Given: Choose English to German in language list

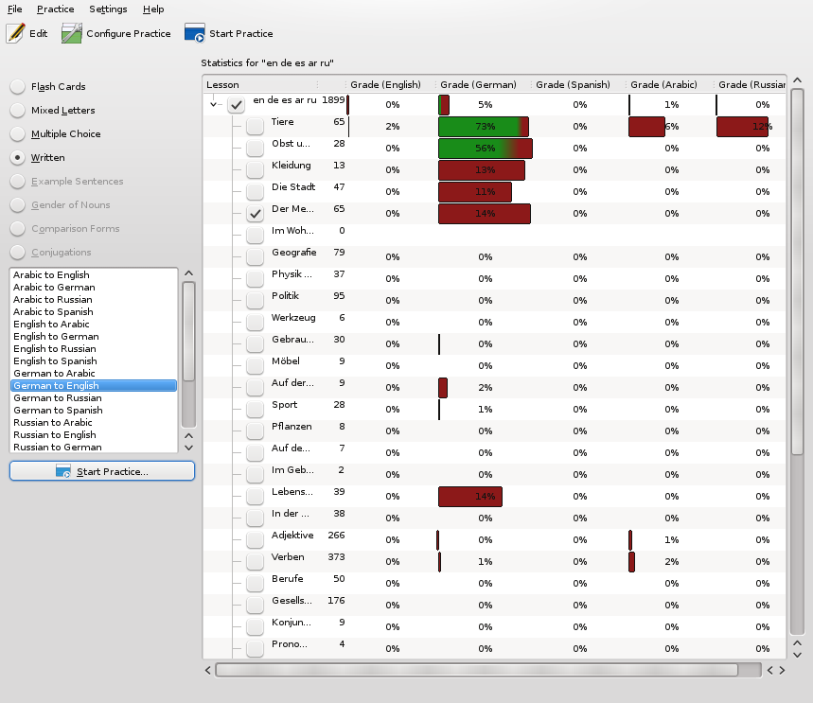Looking at the screenshot, I should tap(56, 336).
